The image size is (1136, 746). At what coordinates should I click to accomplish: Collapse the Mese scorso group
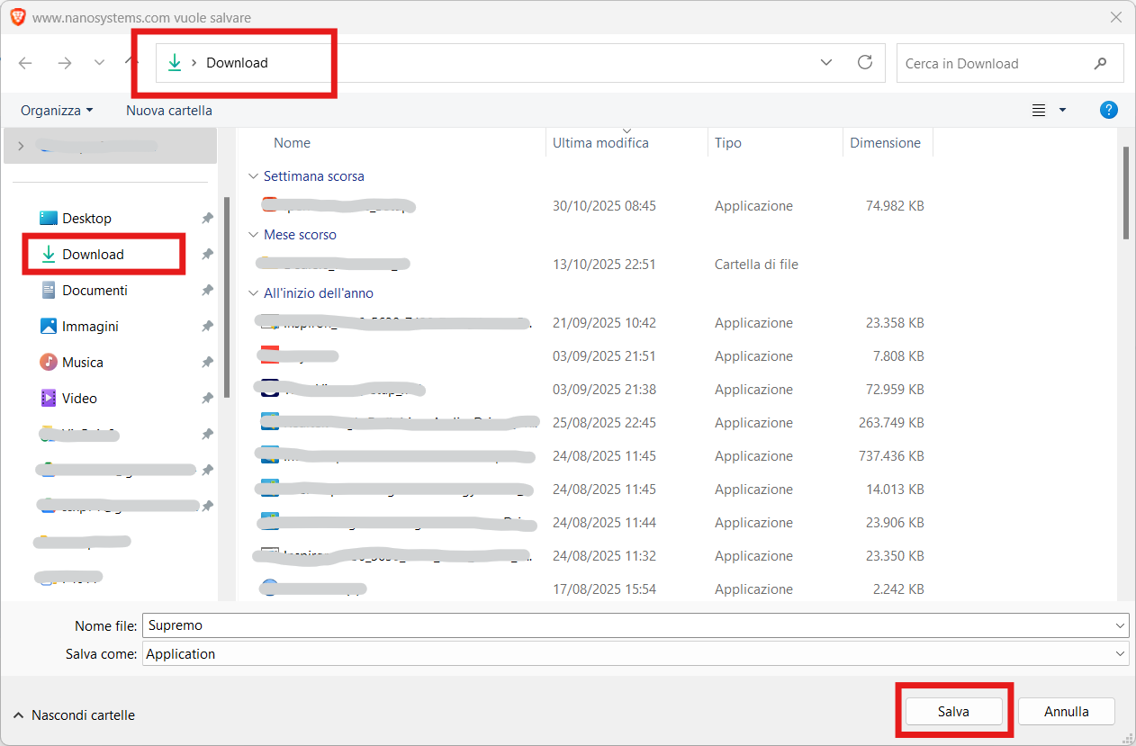click(253, 235)
